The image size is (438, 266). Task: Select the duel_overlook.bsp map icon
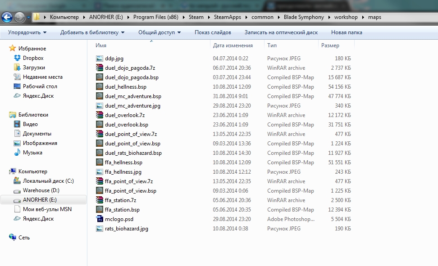click(x=100, y=125)
